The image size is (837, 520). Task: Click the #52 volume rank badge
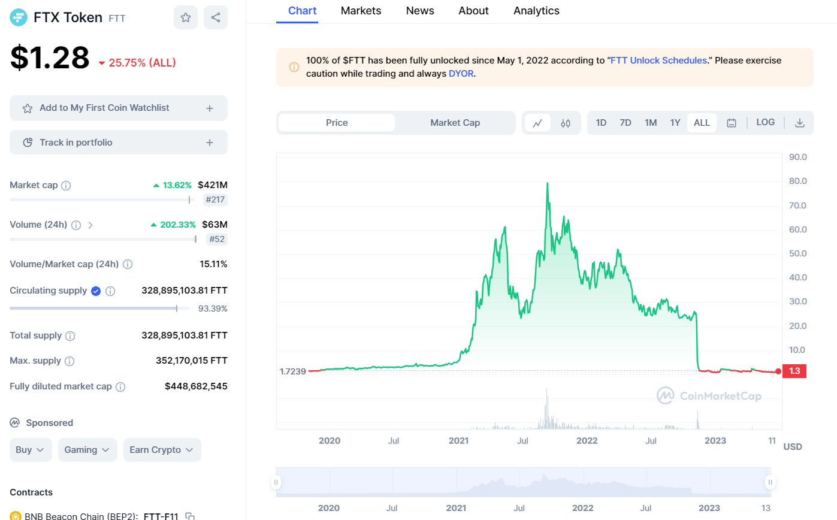pos(217,240)
